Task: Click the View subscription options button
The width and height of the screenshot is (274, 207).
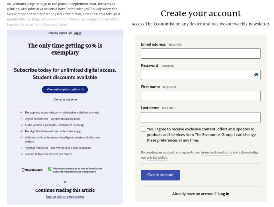Action: tap(65, 89)
